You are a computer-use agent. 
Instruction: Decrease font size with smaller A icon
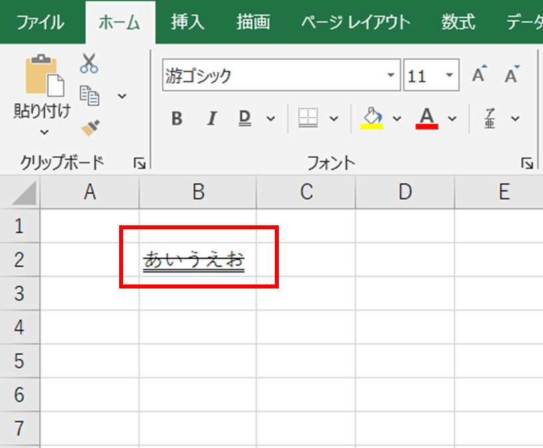511,75
